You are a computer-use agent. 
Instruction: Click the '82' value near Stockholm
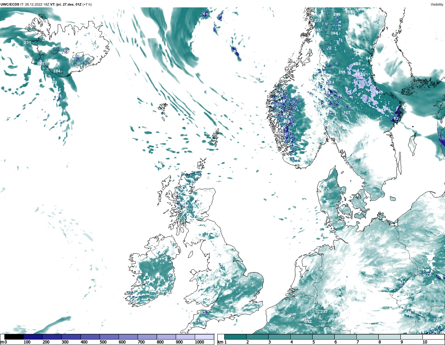point(396,119)
